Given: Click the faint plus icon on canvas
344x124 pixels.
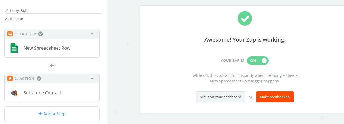Looking at the screenshot, I should tap(128, 44).
